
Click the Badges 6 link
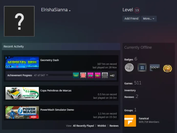(x=131, y=59)
